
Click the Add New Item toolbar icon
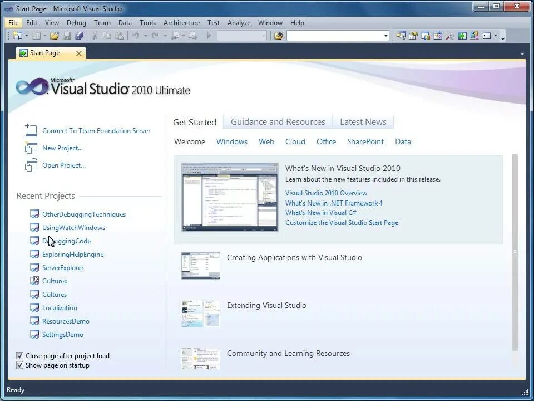(36, 36)
